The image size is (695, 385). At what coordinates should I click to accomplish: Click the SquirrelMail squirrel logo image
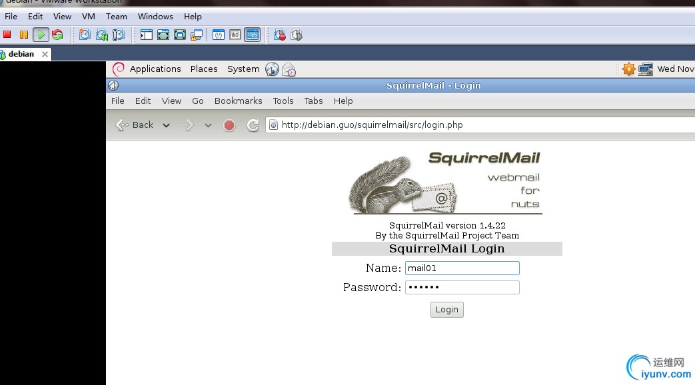point(445,183)
